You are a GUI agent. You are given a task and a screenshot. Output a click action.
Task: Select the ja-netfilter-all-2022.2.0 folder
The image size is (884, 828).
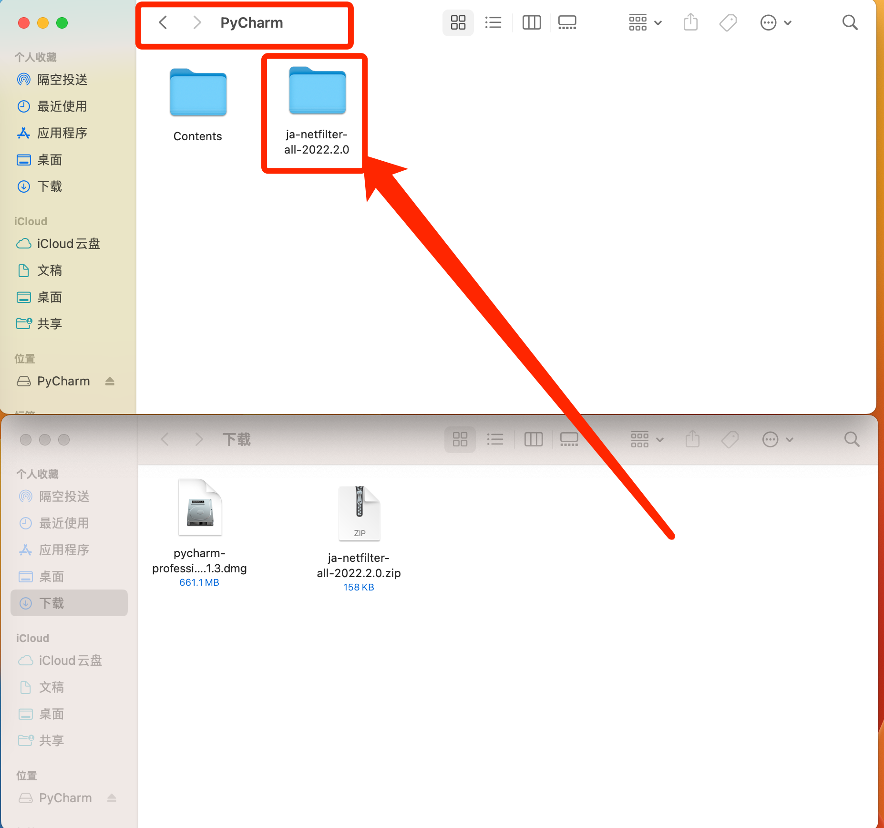[317, 110]
